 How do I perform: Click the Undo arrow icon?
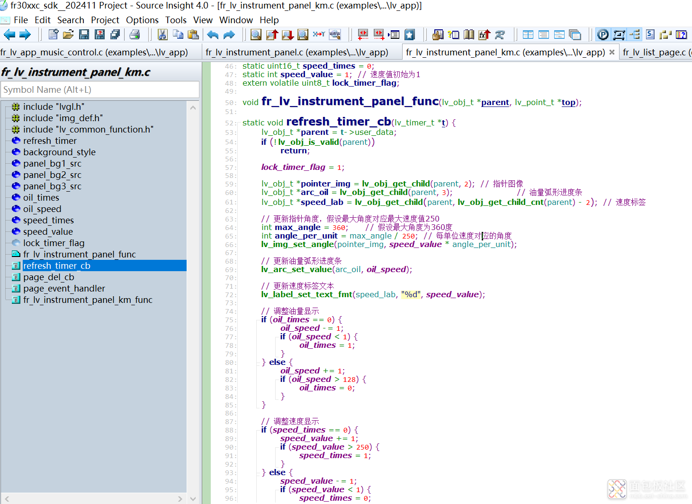pos(213,35)
